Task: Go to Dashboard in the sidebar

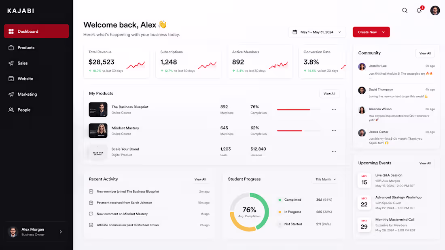Action: coord(36,31)
